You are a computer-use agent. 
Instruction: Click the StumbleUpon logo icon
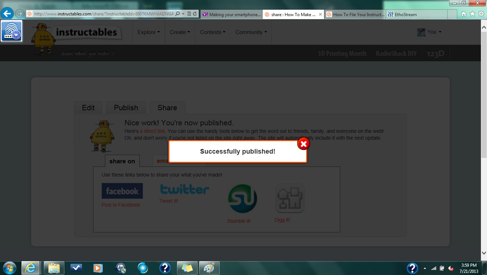point(242,199)
